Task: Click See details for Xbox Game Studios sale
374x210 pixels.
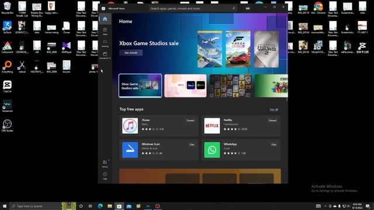Action: [x=131, y=52]
